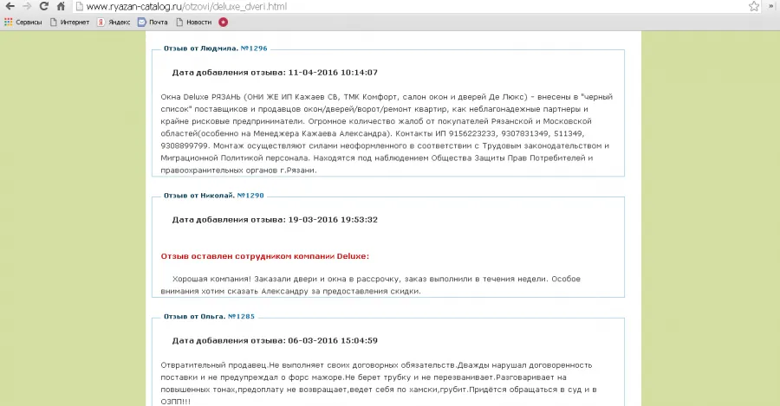
Task: Click date text '06-03-2016 15:04:59'
Action: coord(333,341)
